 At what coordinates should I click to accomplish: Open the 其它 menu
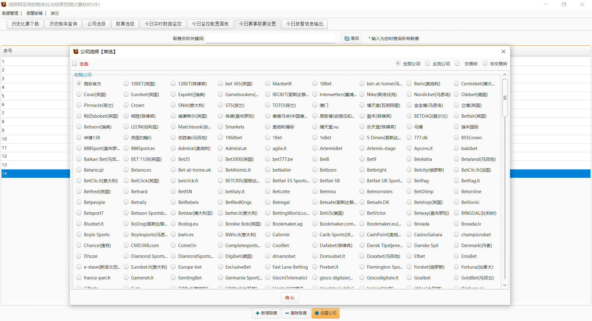coord(55,13)
